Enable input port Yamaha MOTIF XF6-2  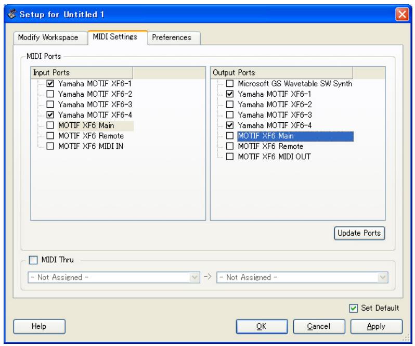[x=50, y=94]
